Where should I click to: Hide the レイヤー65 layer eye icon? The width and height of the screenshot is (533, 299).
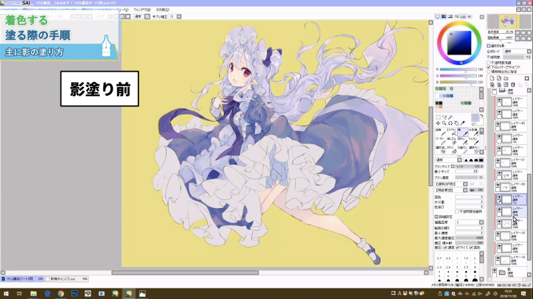pos(498,124)
